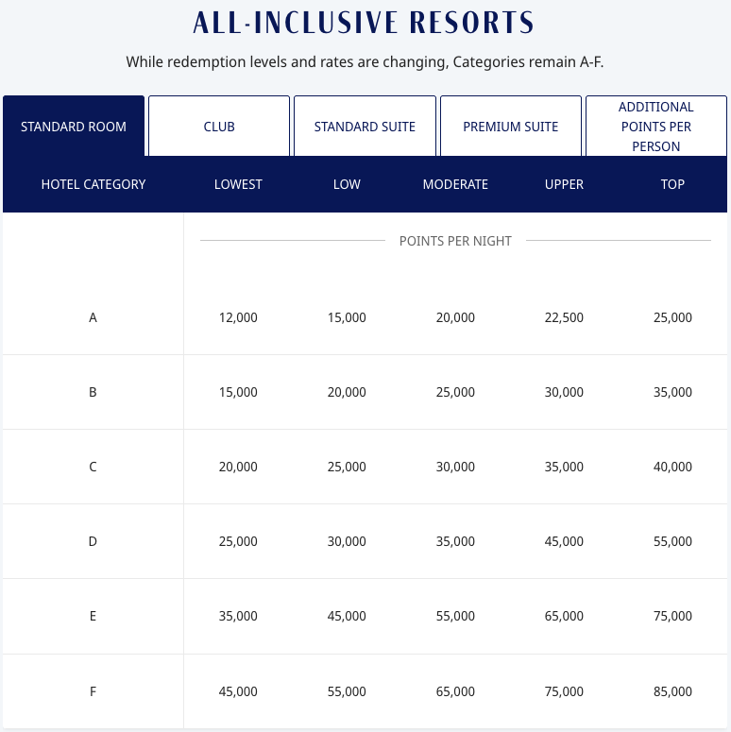The width and height of the screenshot is (731, 732).
Task: Select the Category A row label
Action: [x=93, y=317]
